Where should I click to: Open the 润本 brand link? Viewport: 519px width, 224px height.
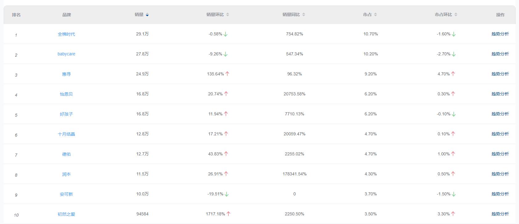tap(66, 174)
